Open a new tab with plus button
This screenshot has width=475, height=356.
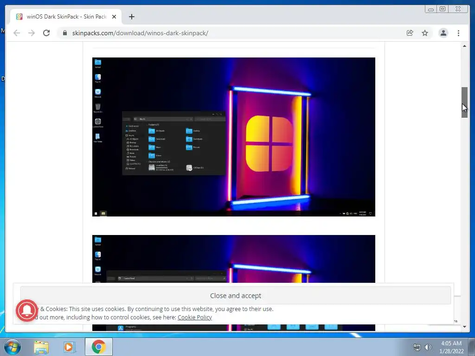(x=131, y=17)
